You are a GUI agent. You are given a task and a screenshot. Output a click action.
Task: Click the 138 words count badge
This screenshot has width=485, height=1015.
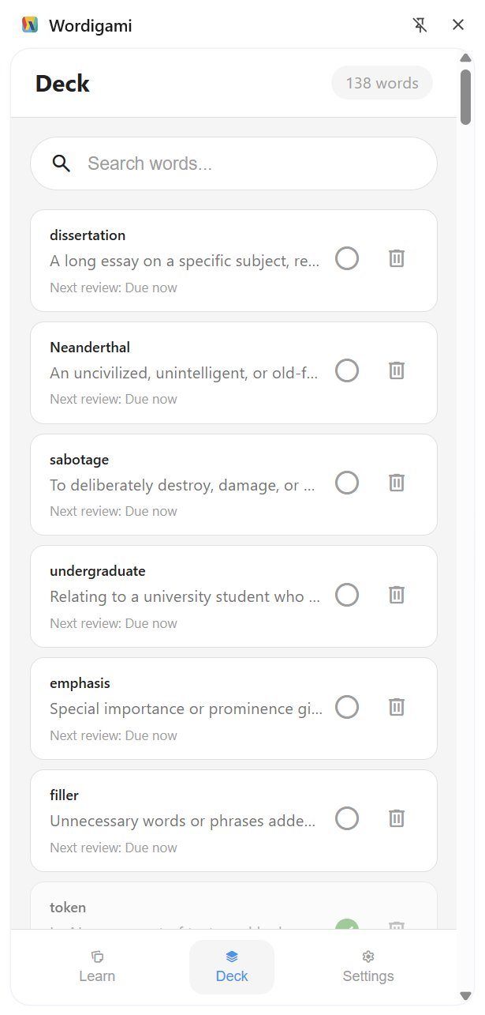382,83
